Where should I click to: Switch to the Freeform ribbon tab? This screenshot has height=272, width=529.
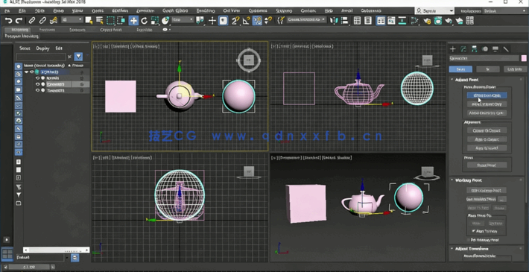point(47,30)
